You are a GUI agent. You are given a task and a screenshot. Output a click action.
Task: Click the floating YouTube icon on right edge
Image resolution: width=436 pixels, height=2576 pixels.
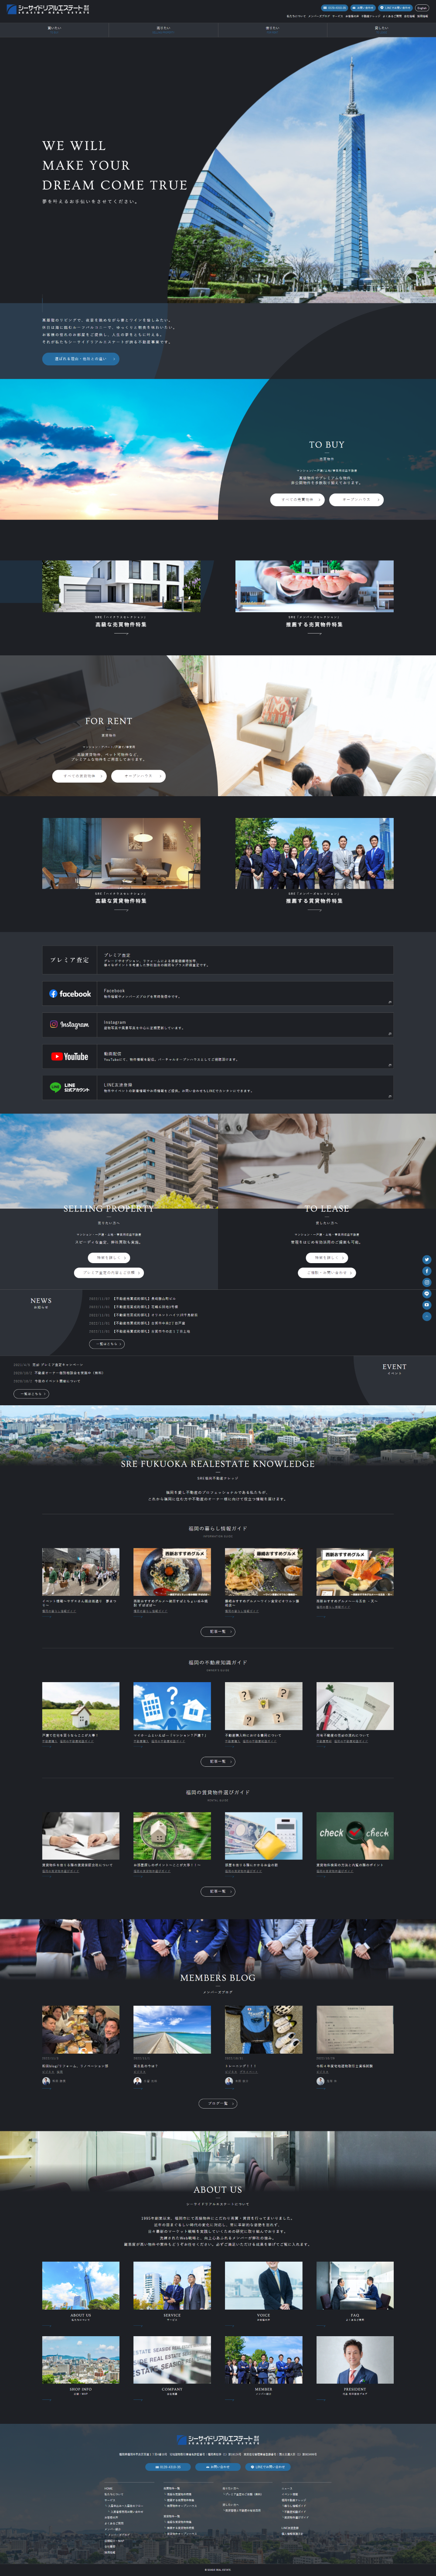tap(427, 1305)
